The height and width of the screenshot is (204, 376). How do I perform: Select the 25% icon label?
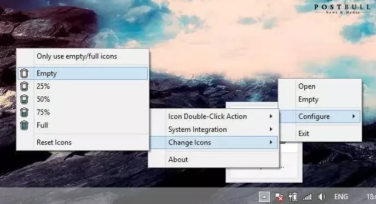pos(43,86)
